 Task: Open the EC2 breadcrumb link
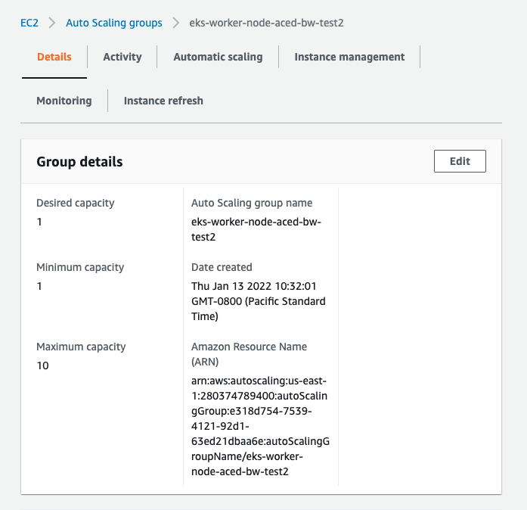coord(29,23)
